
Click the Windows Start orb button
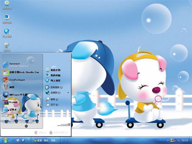5,140
